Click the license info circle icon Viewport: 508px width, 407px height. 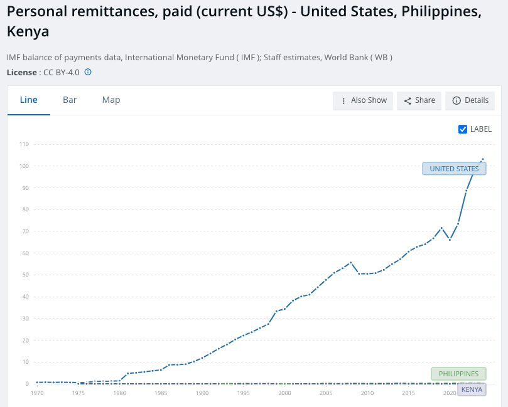pyautogui.click(x=88, y=72)
